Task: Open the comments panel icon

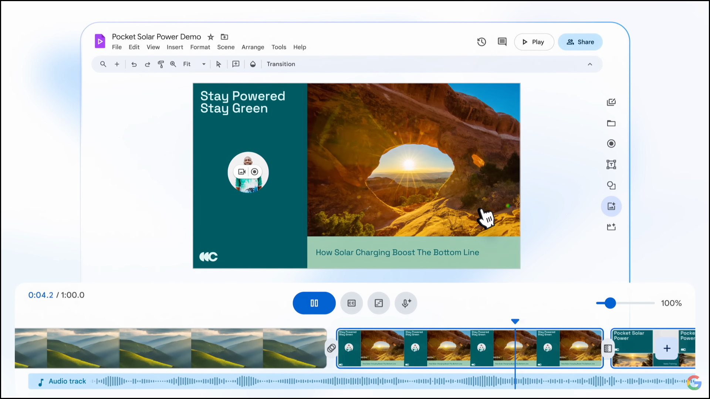Action: (x=502, y=42)
